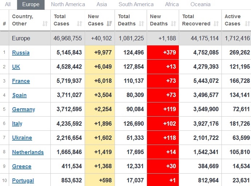Sort table by Active Cases icon
The image size is (251, 186).
tap(247, 24)
